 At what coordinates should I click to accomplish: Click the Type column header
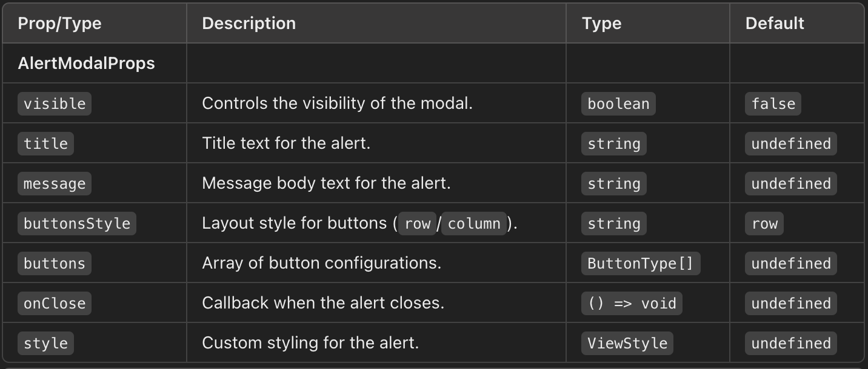click(601, 23)
